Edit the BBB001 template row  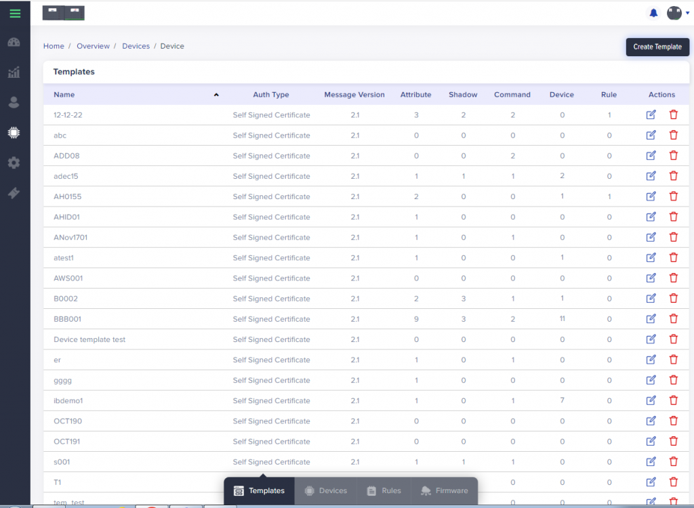click(651, 319)
